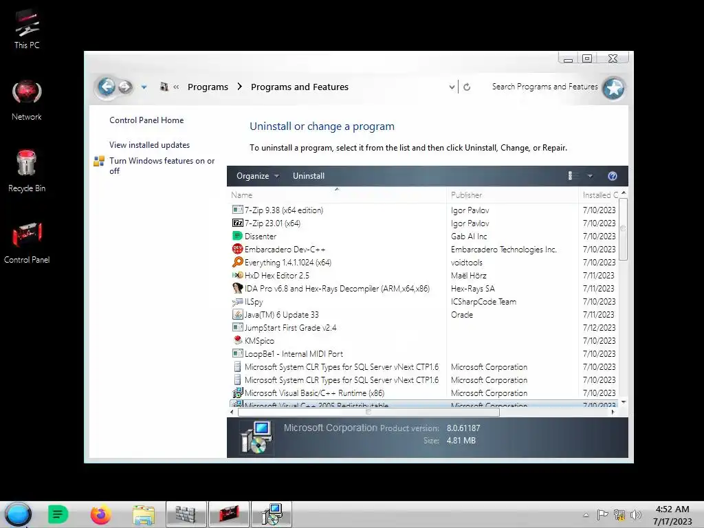Click the horizontal scrollbar thumb
The image size is (704, 528).
pyautogui.click(x=368, y=412)
